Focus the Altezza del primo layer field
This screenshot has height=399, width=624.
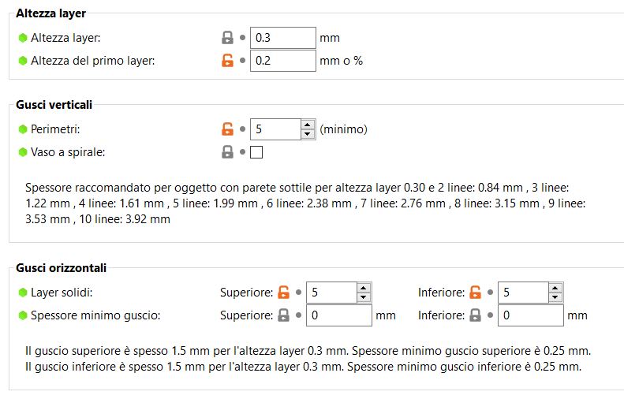282,61
